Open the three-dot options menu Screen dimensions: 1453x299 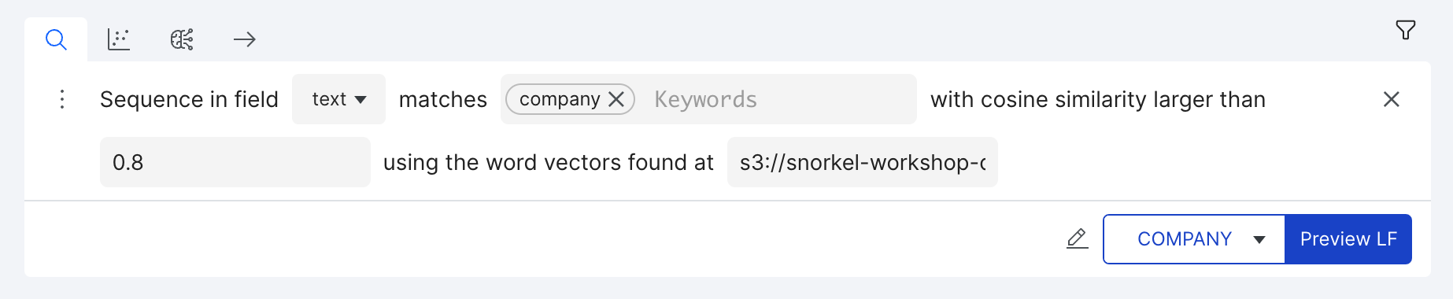62,99
